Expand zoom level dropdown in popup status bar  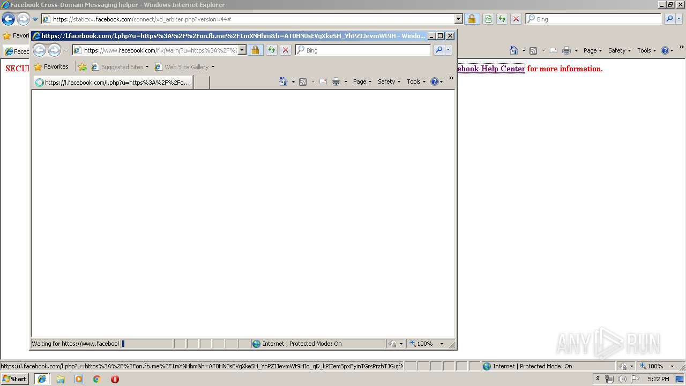[442, 344]
